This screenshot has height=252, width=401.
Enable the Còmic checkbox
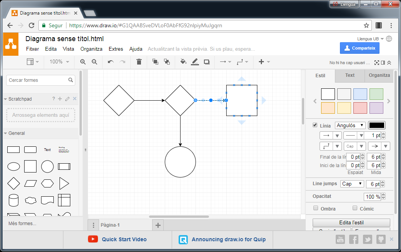tap(355, 208)
